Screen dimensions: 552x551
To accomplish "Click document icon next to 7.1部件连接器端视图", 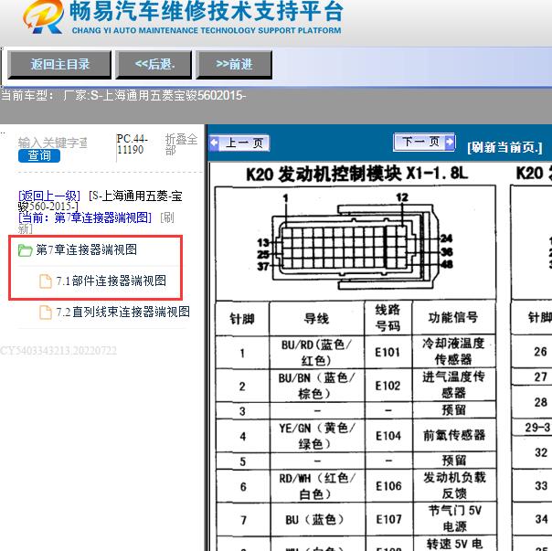I will (46, 281).
